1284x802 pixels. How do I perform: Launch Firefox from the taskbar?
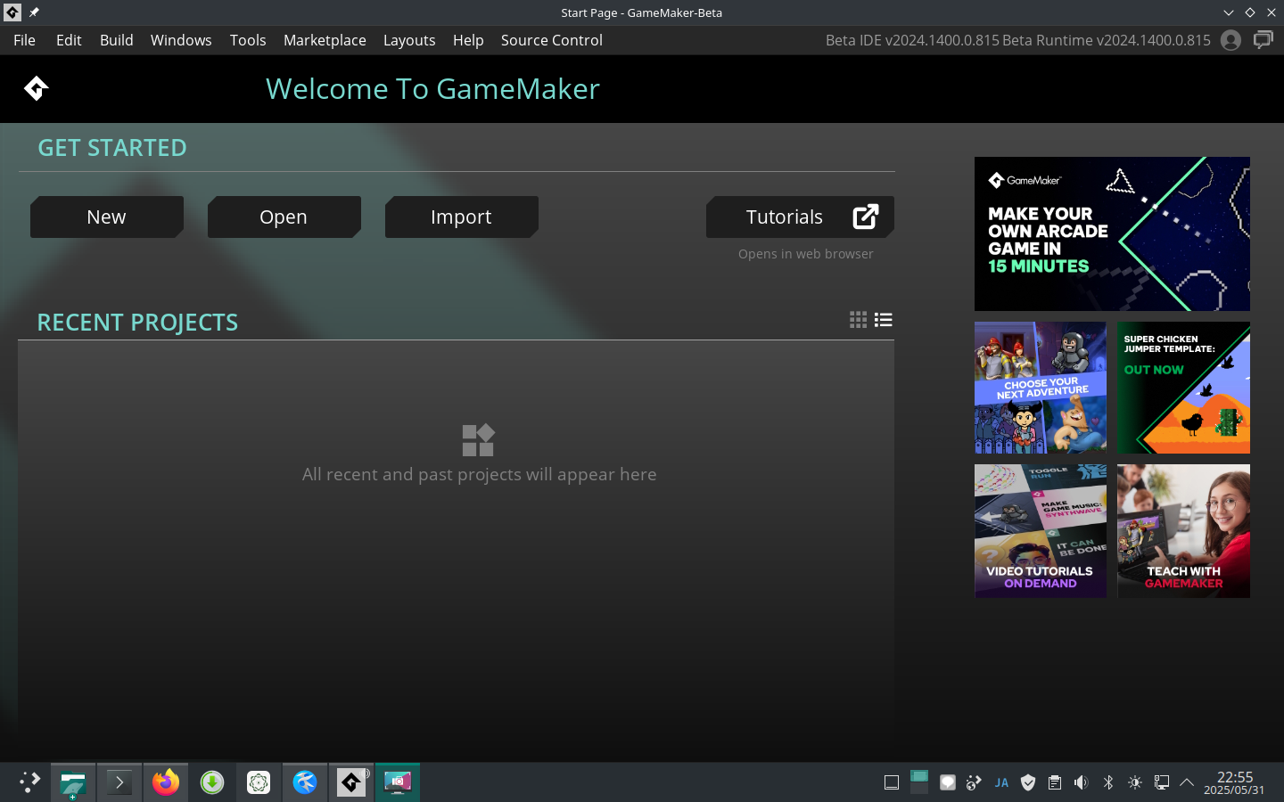point(166,782)
